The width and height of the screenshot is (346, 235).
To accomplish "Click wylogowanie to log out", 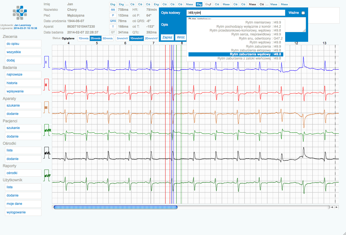I will pos(23,212).
